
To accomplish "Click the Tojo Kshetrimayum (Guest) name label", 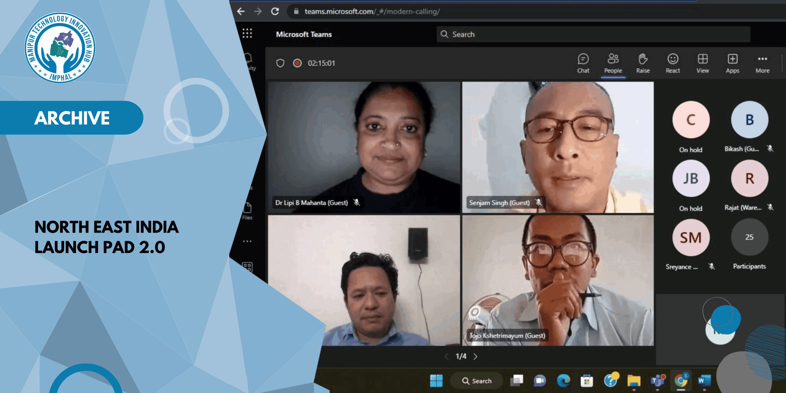I will pos(507,336).
